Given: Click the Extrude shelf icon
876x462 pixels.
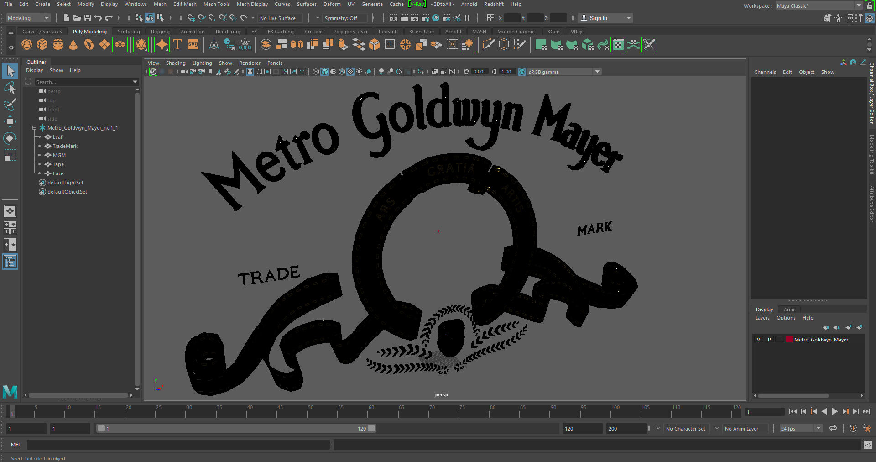Looking at the screenshot, I should [343, 44].
